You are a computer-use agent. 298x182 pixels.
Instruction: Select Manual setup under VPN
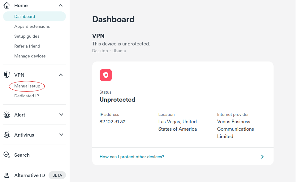(x=27, y=86)
